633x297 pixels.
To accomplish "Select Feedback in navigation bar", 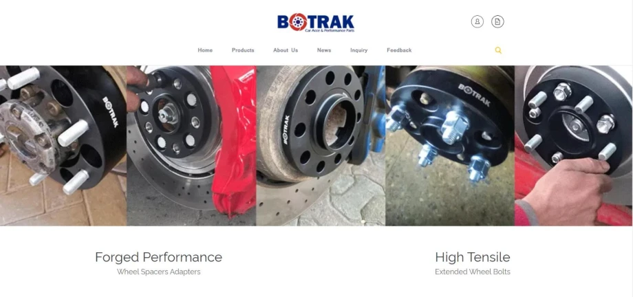I will (399, 50).
